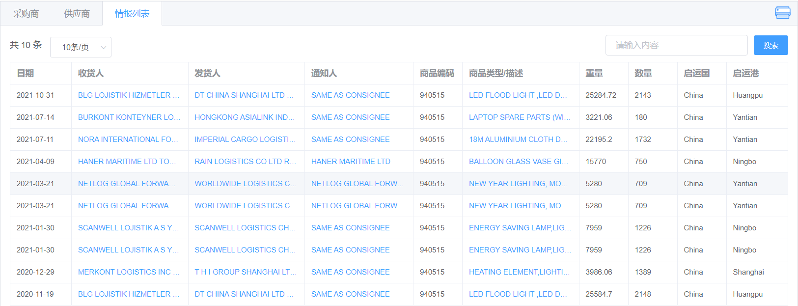Open HONGKONG ASIALINK shipper link
The image size is (798, 306).
[245, 117]
